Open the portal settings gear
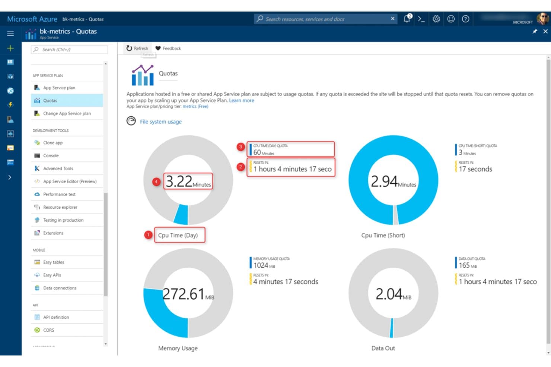The height and width of the screenshot is (367, 551). 436,19
